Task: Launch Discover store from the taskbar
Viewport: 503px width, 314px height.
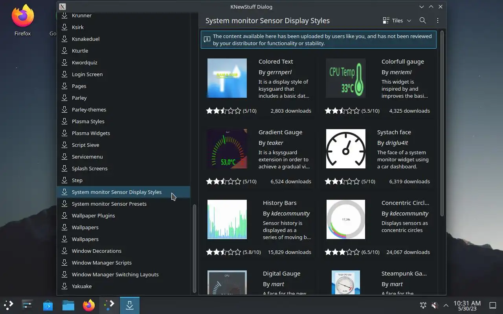Action: [x=48, y=305]
